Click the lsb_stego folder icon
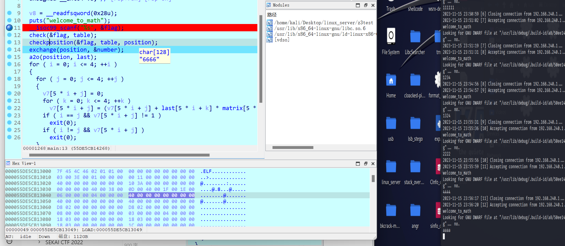565x246 pixels. pos(415,124)
